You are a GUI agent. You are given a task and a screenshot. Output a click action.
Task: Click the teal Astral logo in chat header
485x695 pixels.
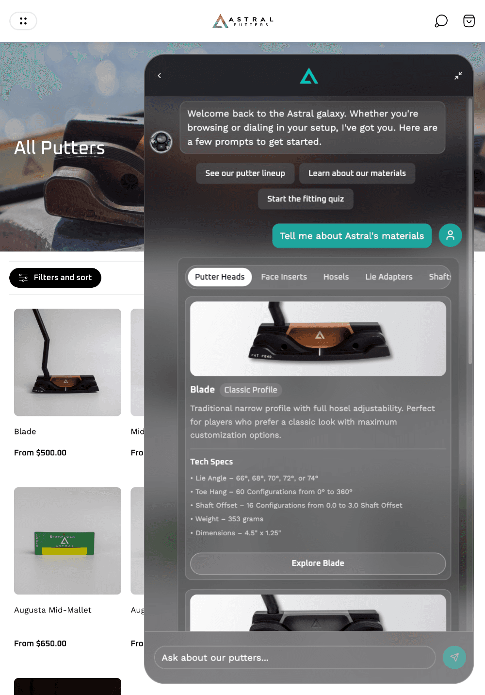pos(309,76)
